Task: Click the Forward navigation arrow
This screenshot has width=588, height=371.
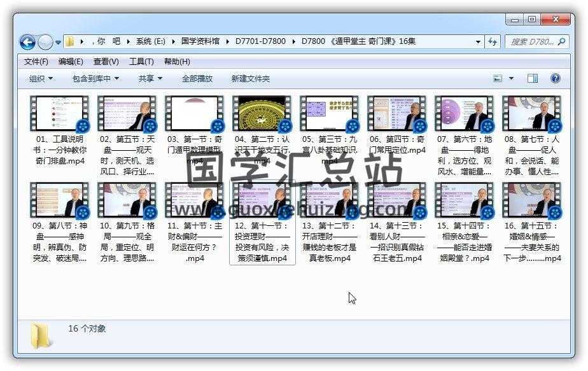Action: [x=45, y=42]
